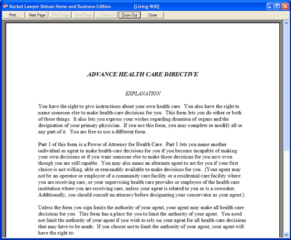Screen dimensions: 291x240
Task: Minimize the Rocket Lawyer window
Action: (270, 6)
